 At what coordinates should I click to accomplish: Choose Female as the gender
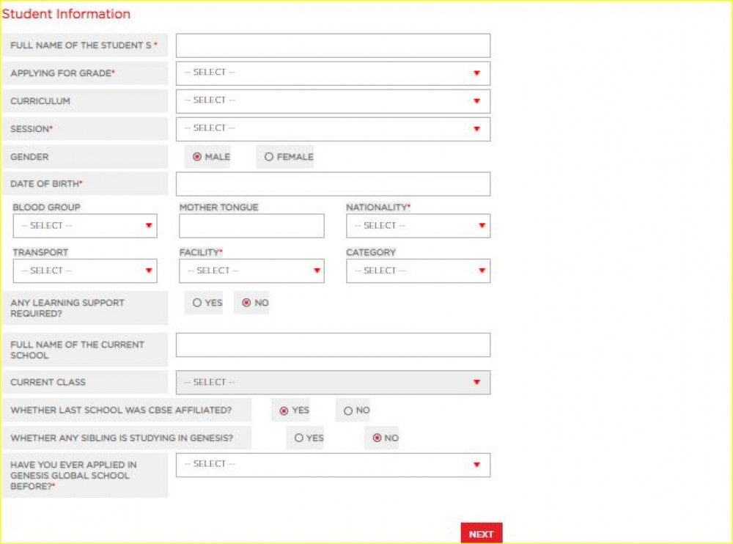click(269, 157)
